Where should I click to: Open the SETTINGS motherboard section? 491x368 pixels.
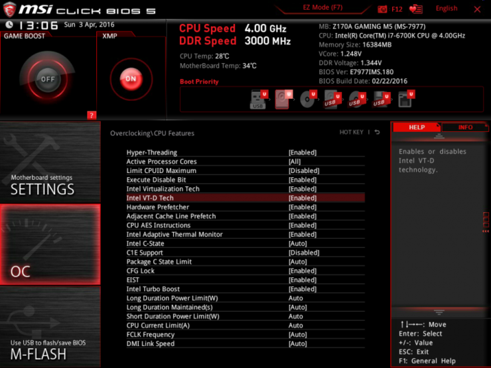(50, 162)
